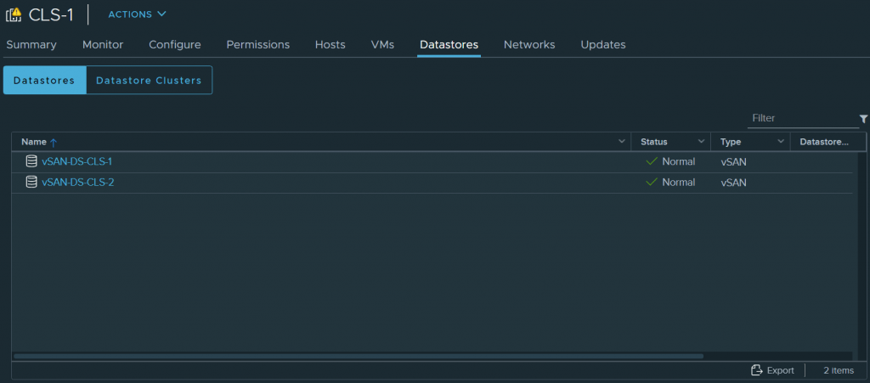Click the vSAN-DS-CLS-2 datastore icon
This screenshot has height=383, width=870.
pyautogui.click(x=31, y=182)
